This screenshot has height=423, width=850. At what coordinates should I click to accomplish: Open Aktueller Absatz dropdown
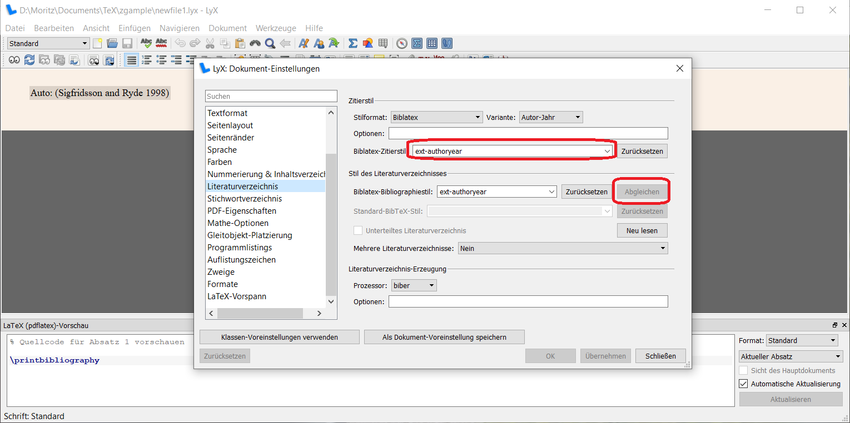coord(791,356)
